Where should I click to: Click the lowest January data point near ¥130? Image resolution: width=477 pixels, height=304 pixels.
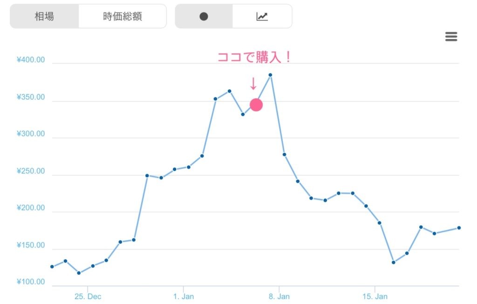click(x=393, y=263)
